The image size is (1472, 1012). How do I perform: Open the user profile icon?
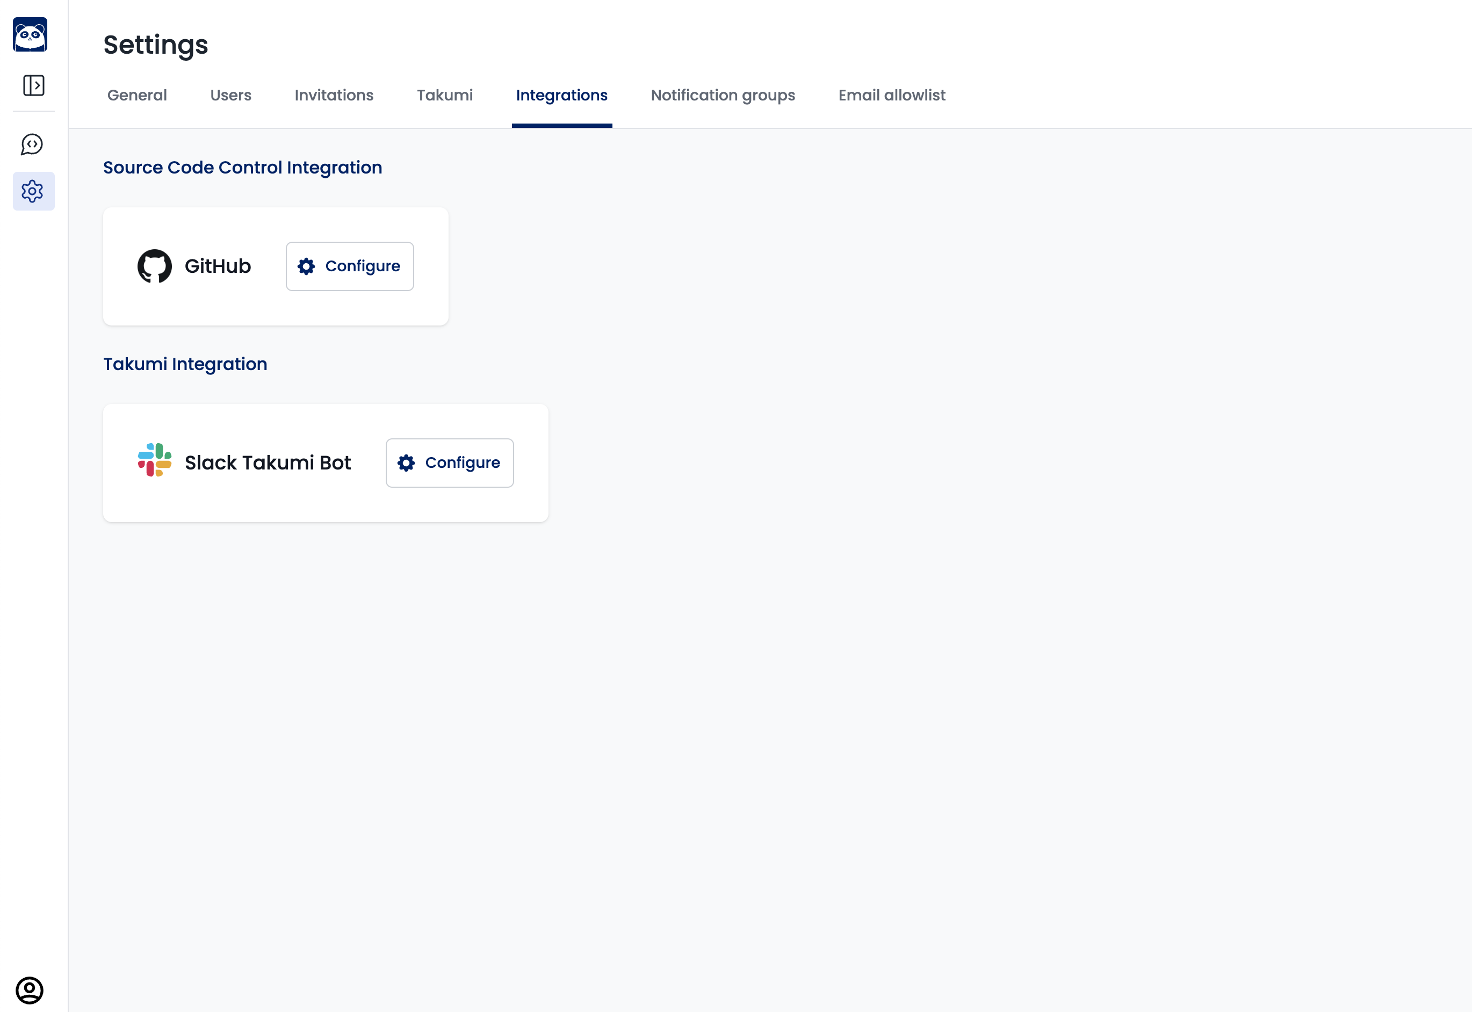[29, 990]
